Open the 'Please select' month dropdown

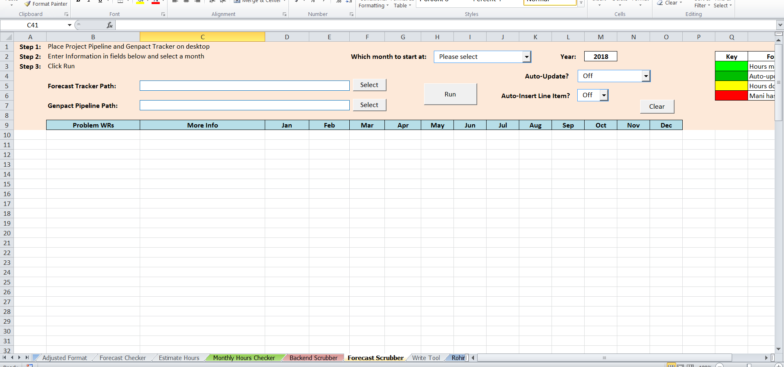click(x=527, y=57)
